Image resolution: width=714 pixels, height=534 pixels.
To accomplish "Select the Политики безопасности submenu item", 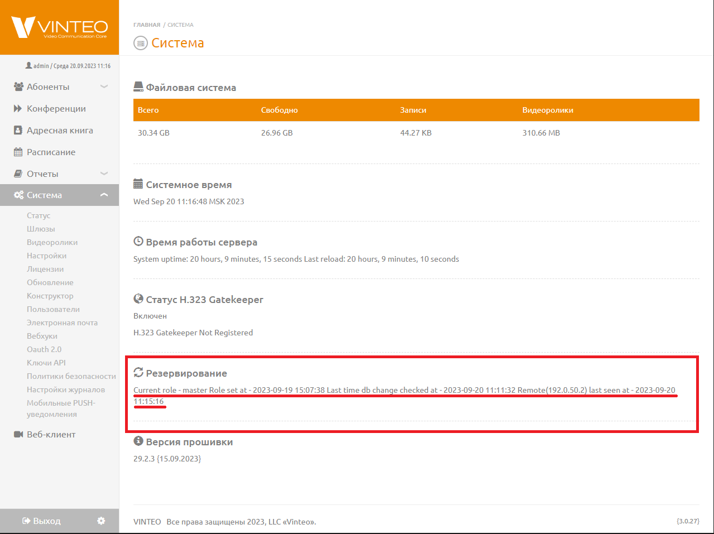I will [71, 376].
